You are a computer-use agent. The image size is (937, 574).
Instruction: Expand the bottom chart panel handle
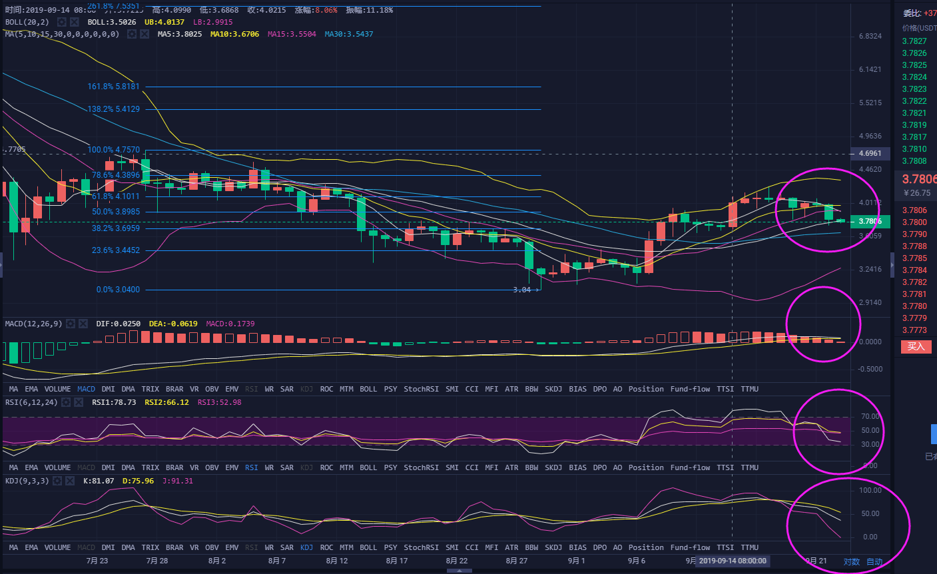[459, 571]
